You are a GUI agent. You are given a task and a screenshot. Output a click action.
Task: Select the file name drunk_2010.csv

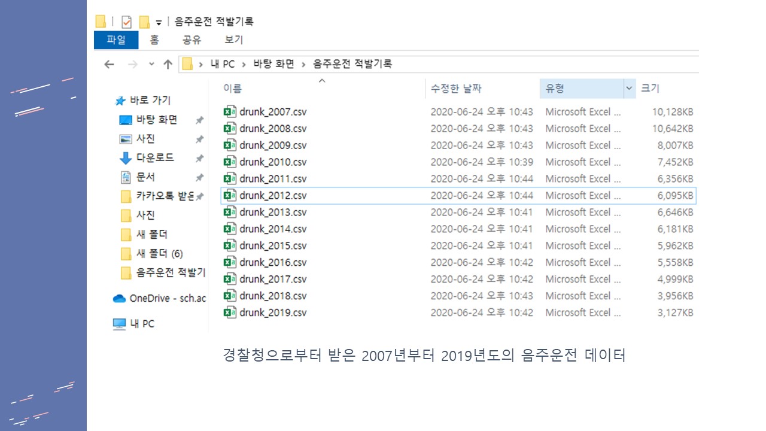tap(273, 162)
